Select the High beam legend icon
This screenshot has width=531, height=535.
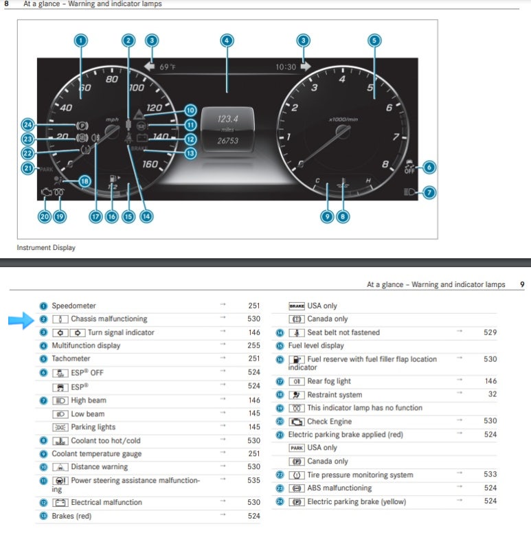point(60,400)
